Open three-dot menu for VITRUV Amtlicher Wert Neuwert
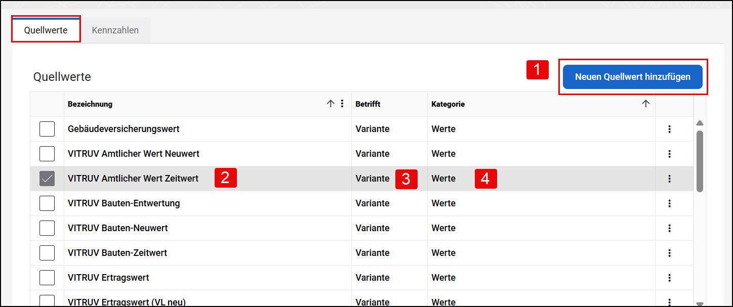Viewport: 733px width, 307px height. 669,154
